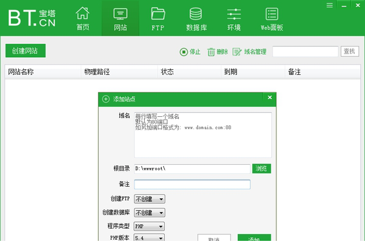Expand the 创建FTP dropdown
365x250 pixels.
150,199
